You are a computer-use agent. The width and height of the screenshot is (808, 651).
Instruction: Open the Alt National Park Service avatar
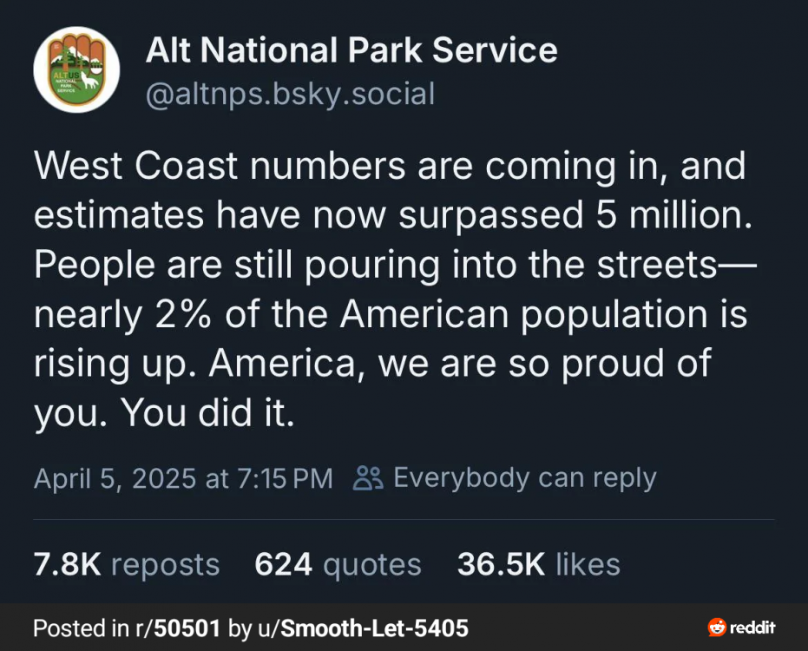tap(76, 69)
